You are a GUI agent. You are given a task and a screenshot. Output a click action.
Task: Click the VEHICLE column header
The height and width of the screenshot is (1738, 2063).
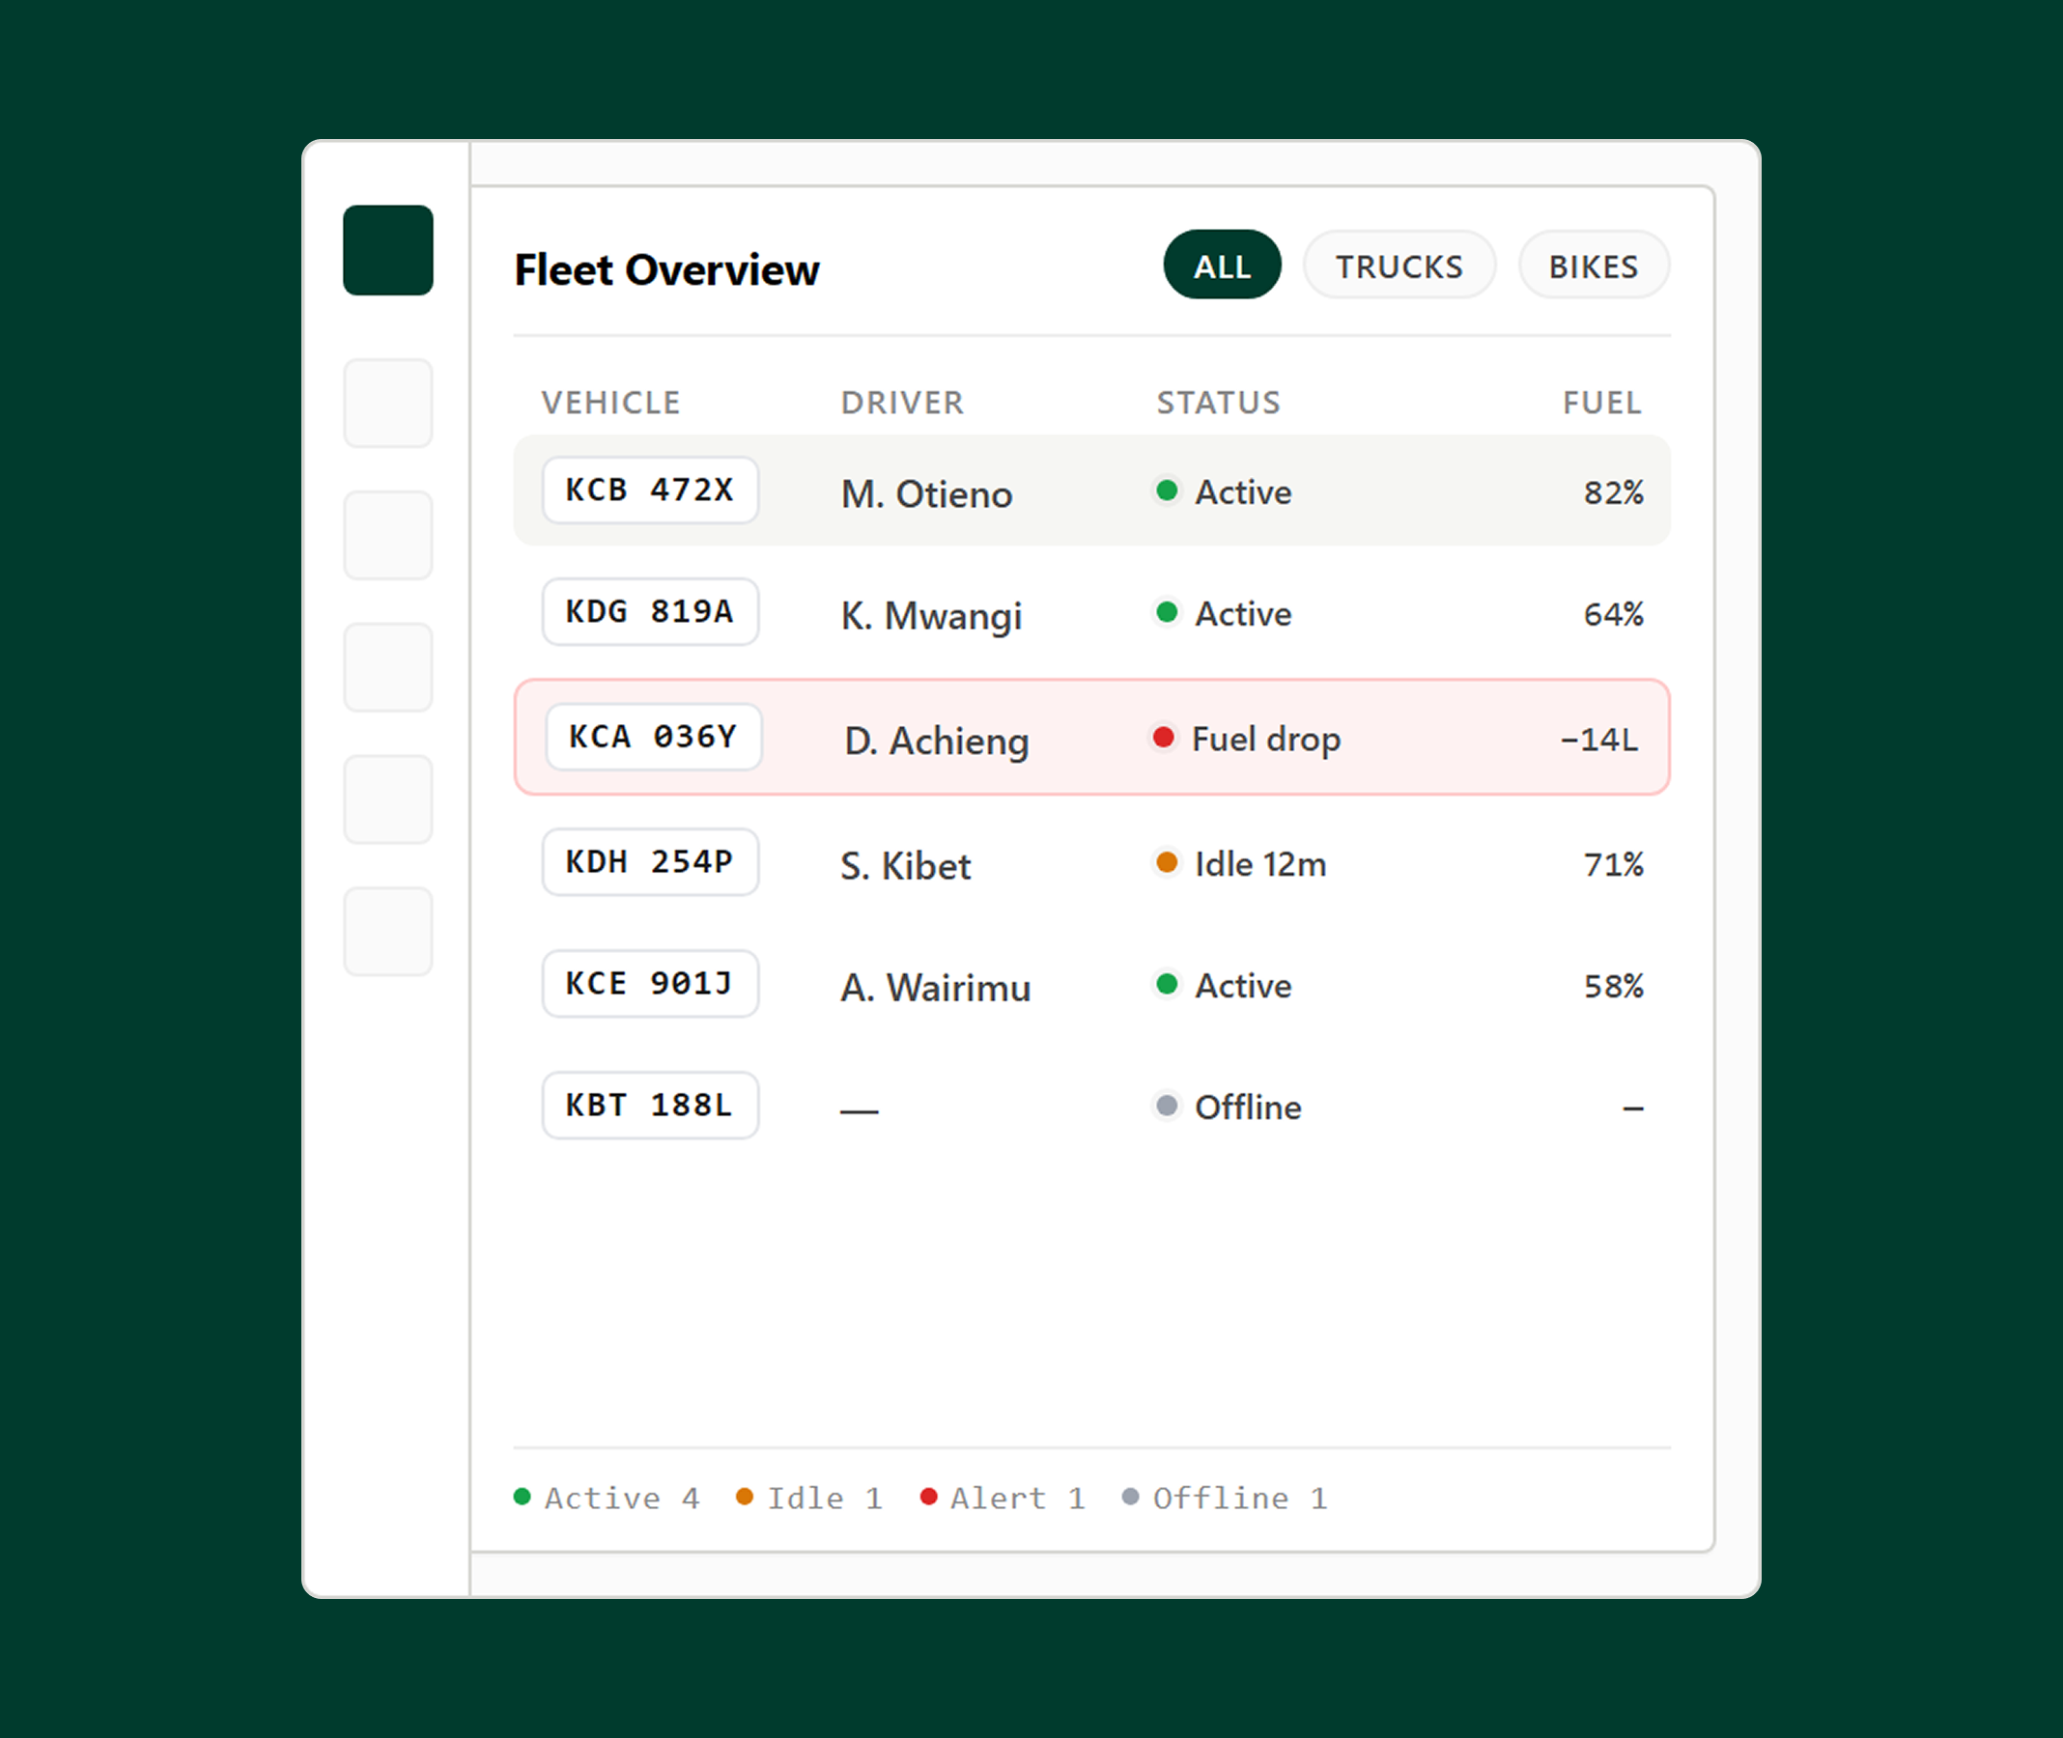point(610,403)
